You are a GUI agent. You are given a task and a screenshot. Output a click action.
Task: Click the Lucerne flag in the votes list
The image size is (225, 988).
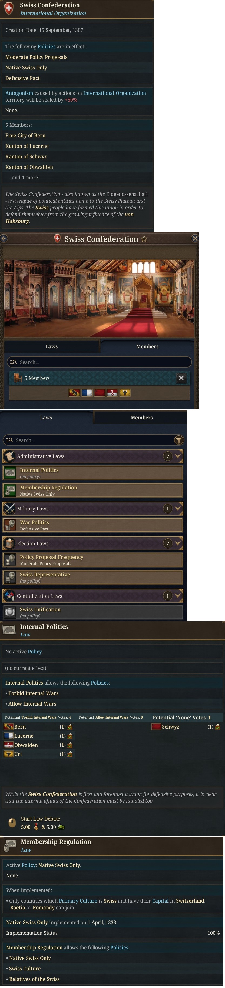coord(8,736)
